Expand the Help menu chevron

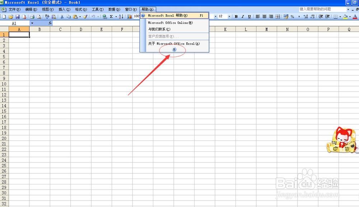(174, 49)
